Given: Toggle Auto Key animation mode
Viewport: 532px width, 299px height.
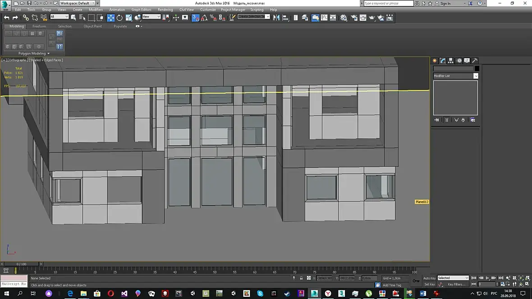Looking at the screenshot, I should pyautogui.click(x=429, y=278).
